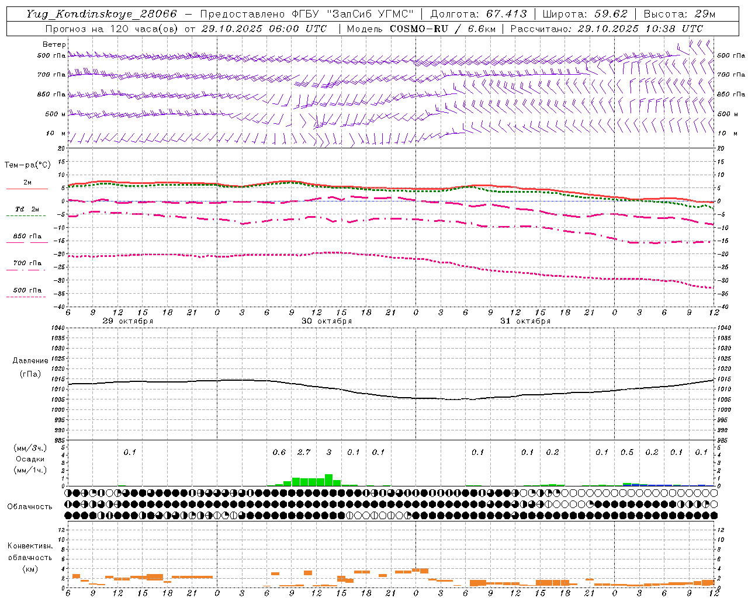Click the station title Yug_Kondinskoye_28066
748x598 pixels.
[x=102, y=14]
